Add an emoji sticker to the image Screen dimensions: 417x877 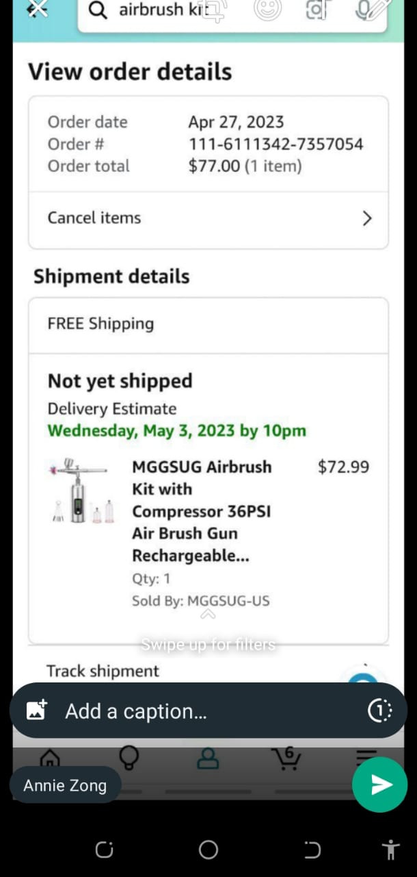(x=267, y=9)
